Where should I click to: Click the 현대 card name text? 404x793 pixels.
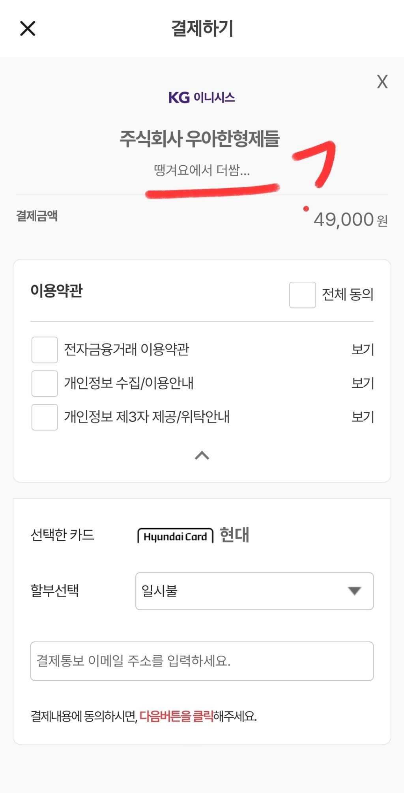tap(234, 535)
